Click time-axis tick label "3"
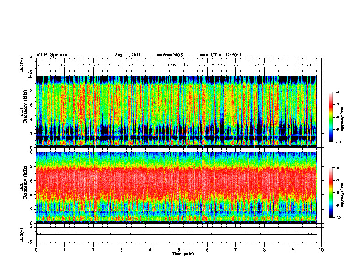 122,250
